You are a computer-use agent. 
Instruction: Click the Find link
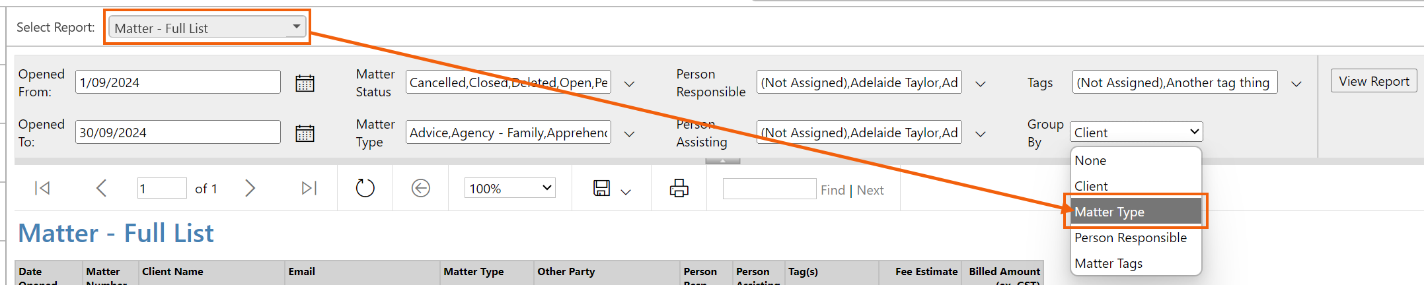click(x=833, y=190)
